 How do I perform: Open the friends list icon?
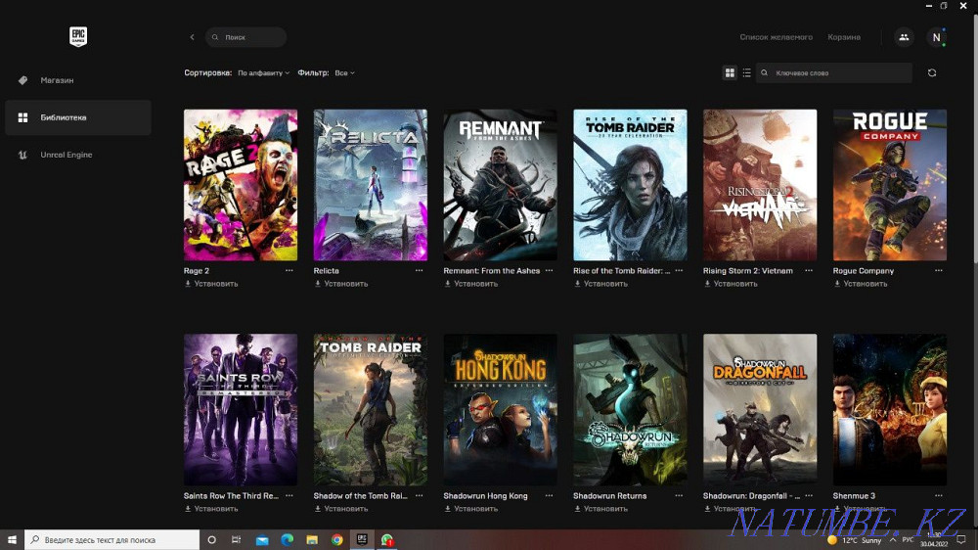(903, 37)
